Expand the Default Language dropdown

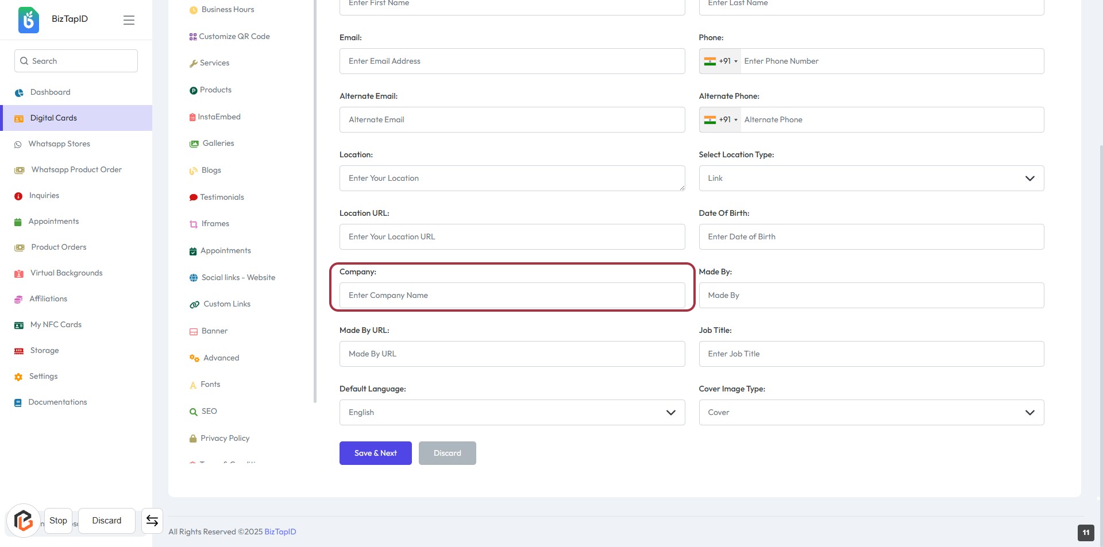(x=512, y=413)
